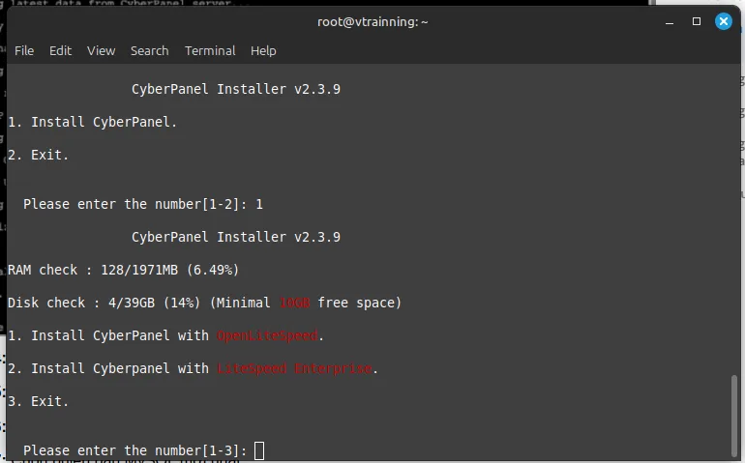Open the Help menu
The height and width of the screenshot is (463, 745).
click(263, 50)
